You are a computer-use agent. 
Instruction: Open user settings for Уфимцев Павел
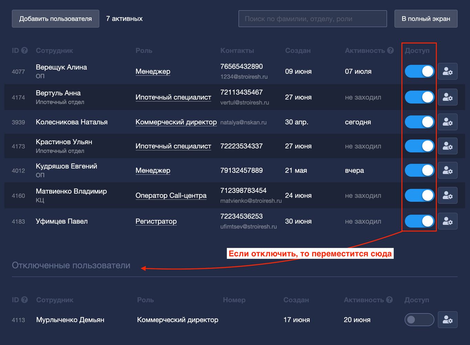click(447, 221)
